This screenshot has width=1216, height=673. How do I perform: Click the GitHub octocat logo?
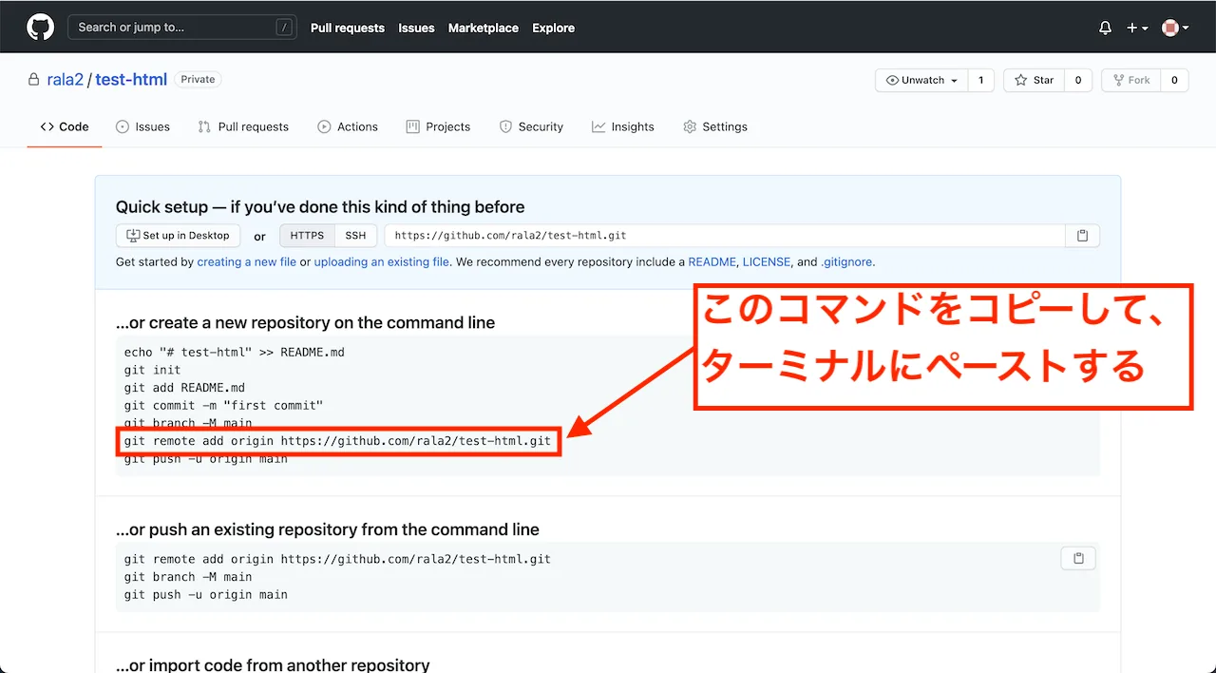coord(39,26)
